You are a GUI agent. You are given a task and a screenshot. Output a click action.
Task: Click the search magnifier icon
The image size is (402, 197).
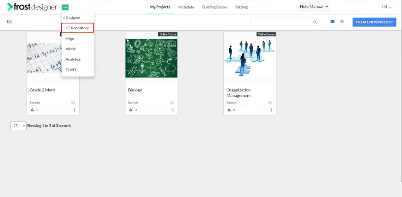click(315, 22)
